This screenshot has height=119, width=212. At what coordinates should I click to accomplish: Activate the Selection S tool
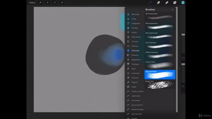(x=55, y=3)
